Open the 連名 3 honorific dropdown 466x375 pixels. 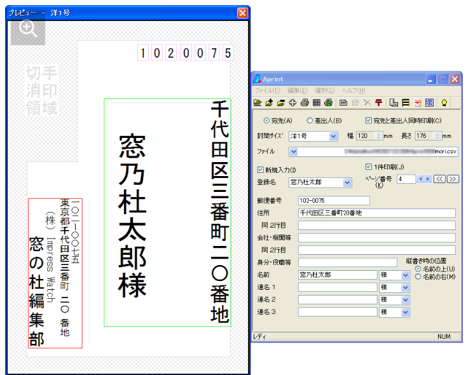tap(406, 312)
